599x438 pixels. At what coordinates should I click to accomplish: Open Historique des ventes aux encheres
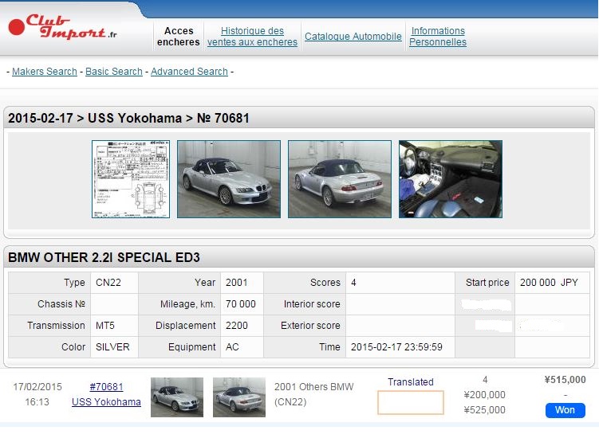click(x=252, y=37)
